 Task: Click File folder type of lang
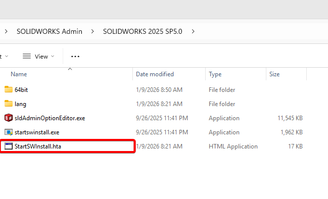(222, 104)
